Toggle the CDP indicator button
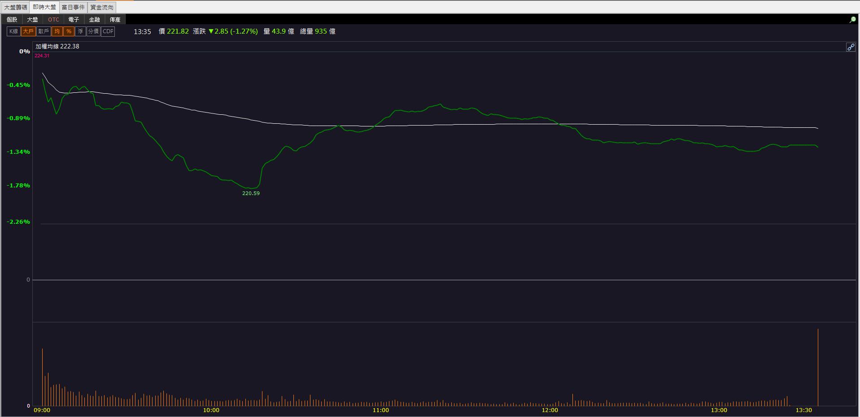This screenshot has height=417, width=860. coord(108,31)
